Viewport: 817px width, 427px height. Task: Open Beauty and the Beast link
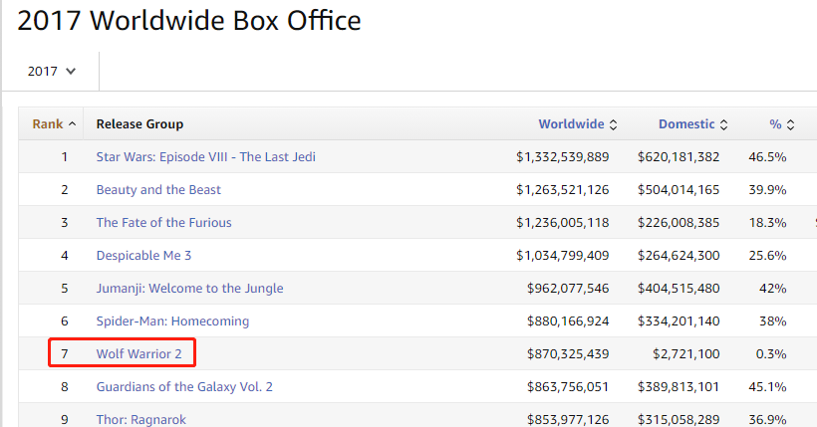click(x=158, y=189)
